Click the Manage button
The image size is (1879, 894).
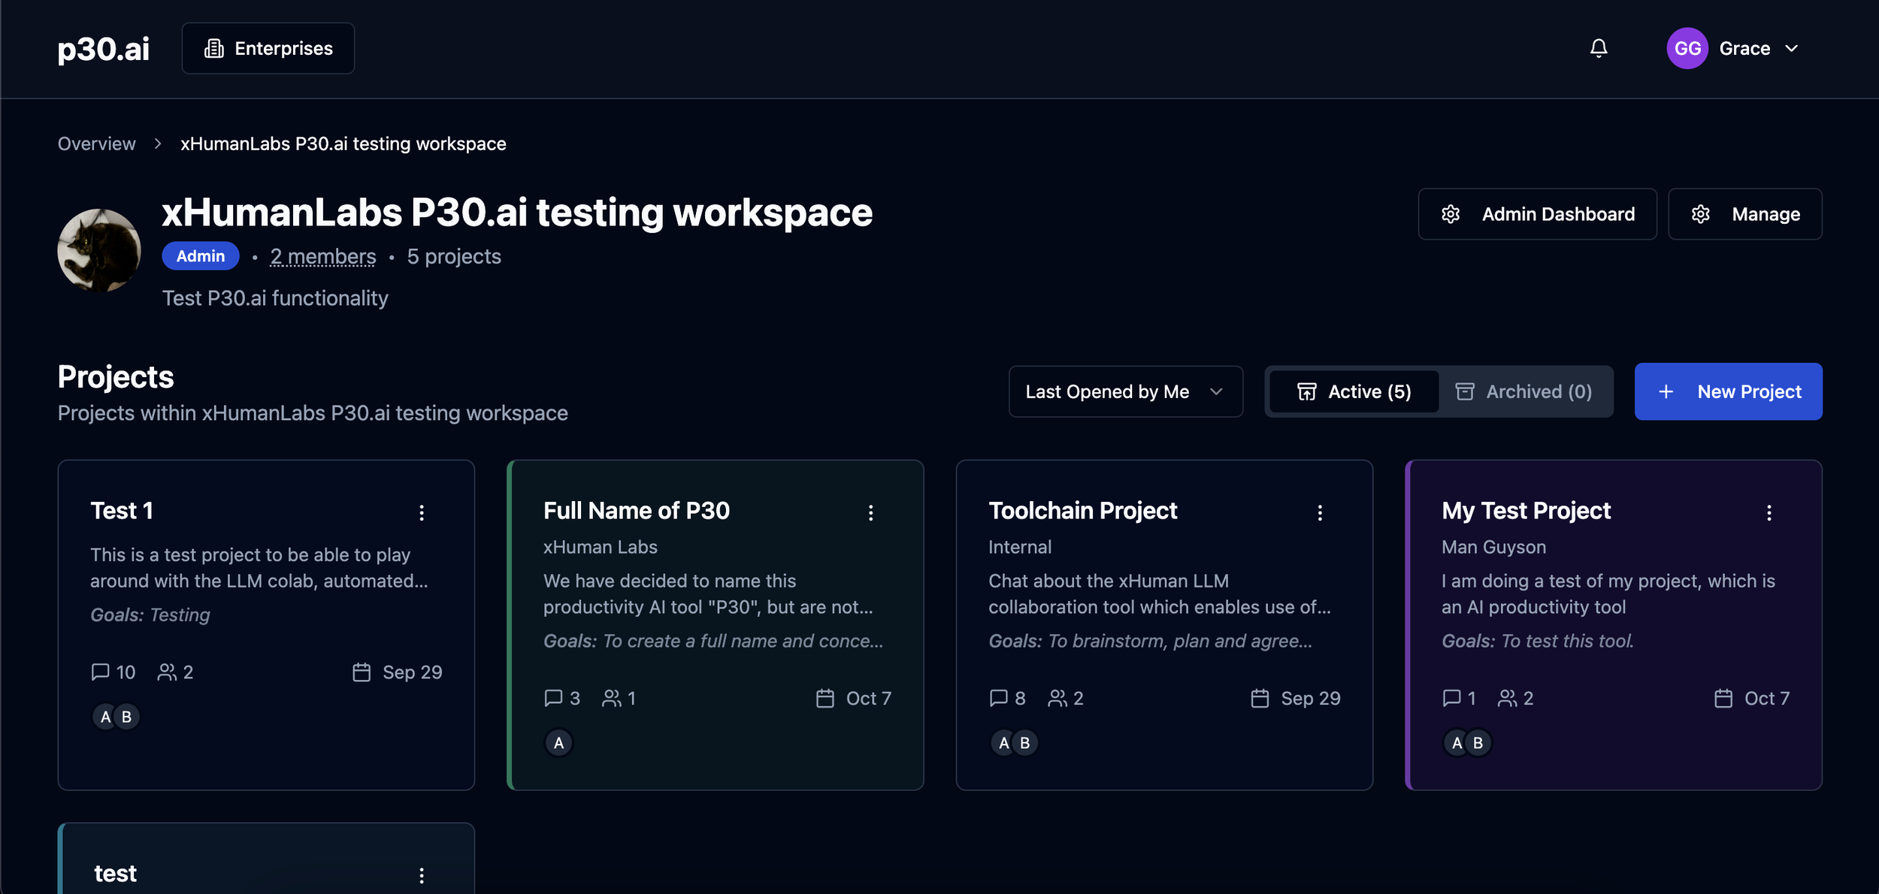point(1744,214)
